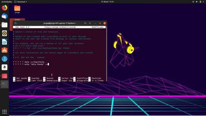Maximize the terminal window
The height and width of the screenshot is (116, 206).
(x=100, y=23)
